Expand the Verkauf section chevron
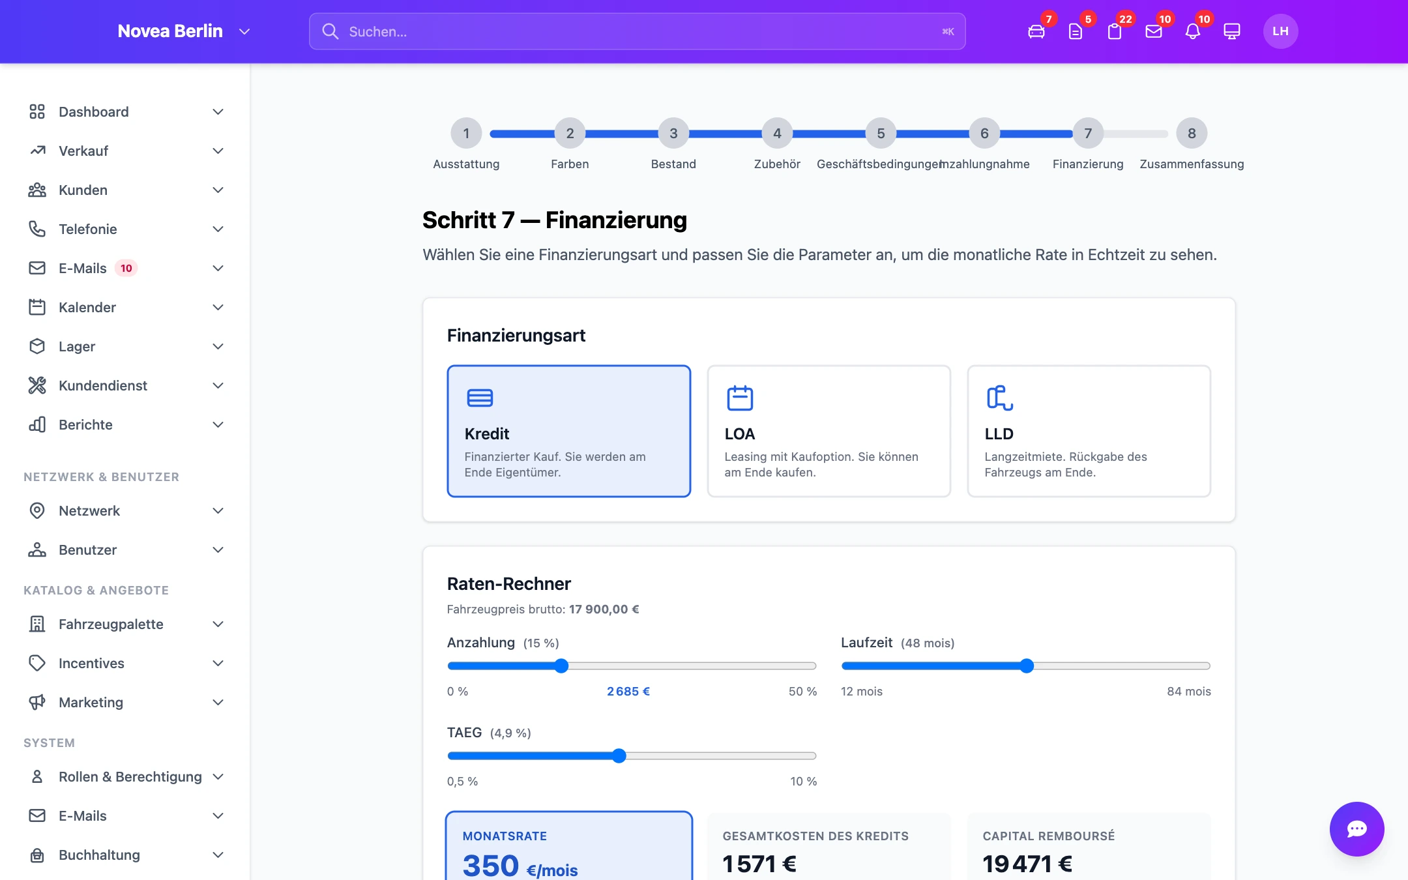Viewport: 1408px width, 880px height. point(218,151)
